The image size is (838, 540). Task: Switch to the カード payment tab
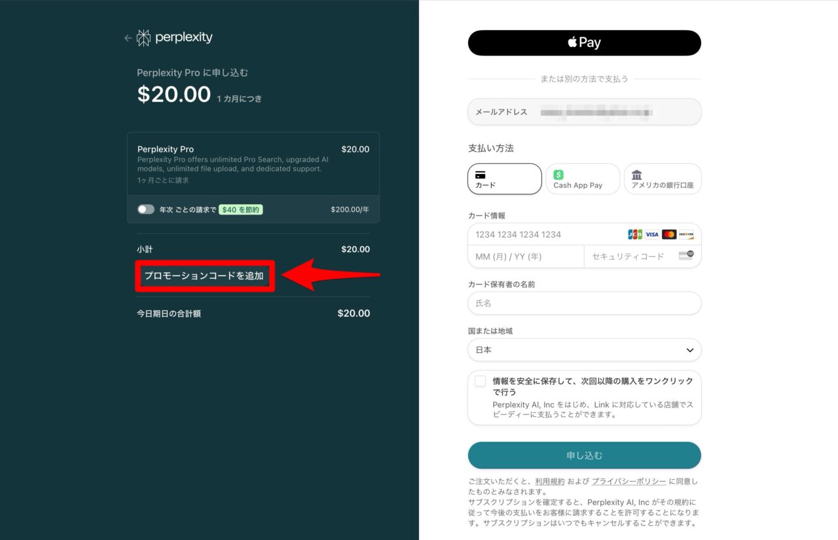click(504, 179)
